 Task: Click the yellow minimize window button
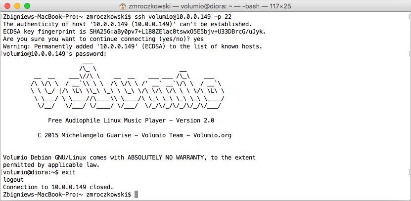[x=17, y=6]
